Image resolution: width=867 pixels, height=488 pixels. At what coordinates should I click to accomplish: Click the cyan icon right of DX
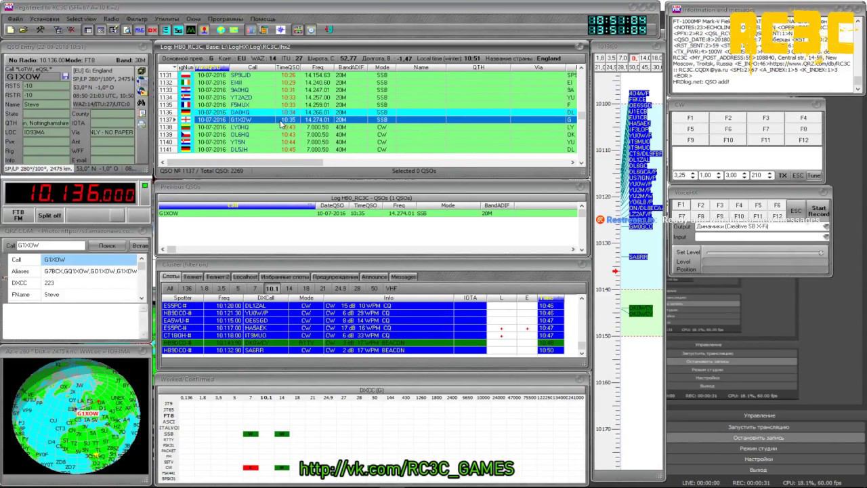pos(165,30)
